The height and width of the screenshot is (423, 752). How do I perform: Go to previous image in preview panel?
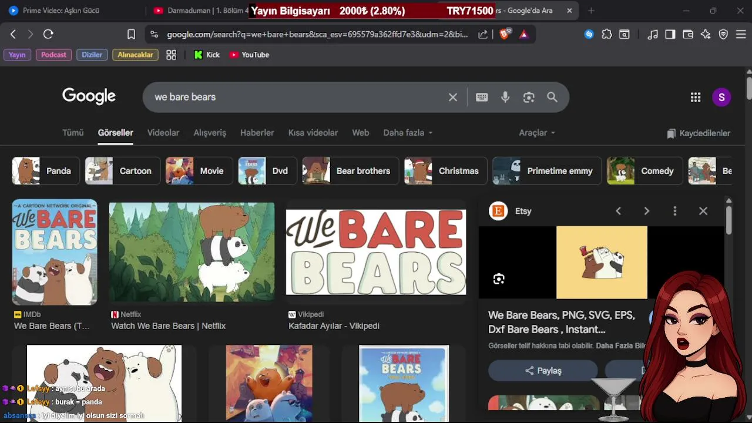coord(619,211)
